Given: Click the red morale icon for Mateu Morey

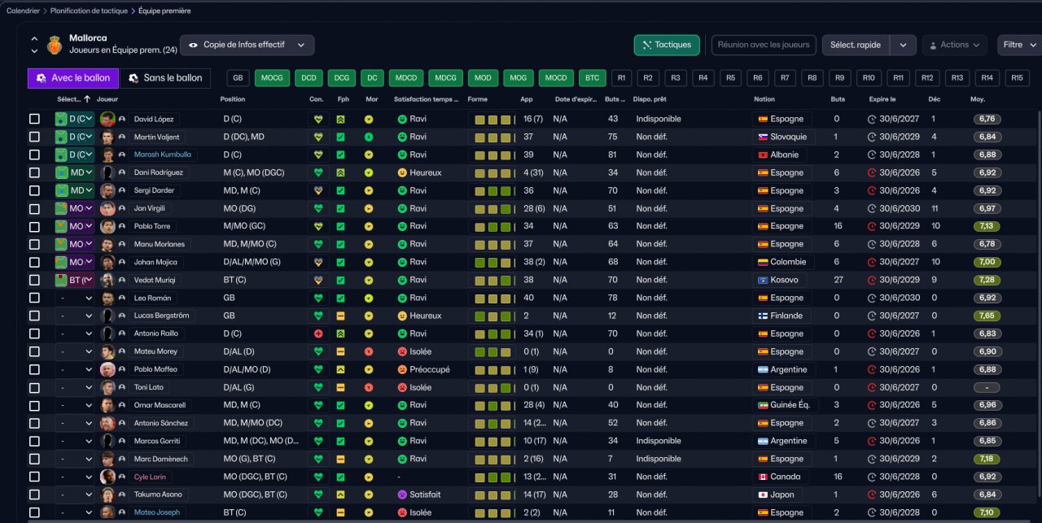Looking at the screenshot, I should (369, 351).
